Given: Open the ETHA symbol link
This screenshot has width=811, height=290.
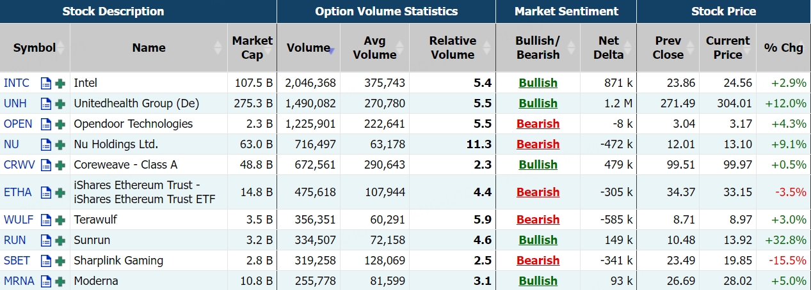Looking at the screenshot, I should click(17, 192).
